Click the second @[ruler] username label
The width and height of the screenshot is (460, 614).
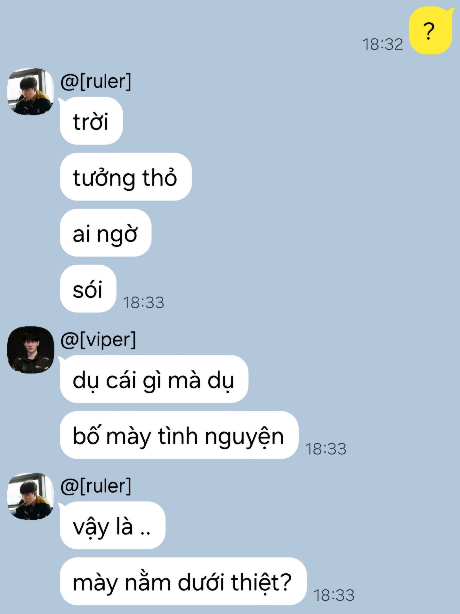(96, 486)
